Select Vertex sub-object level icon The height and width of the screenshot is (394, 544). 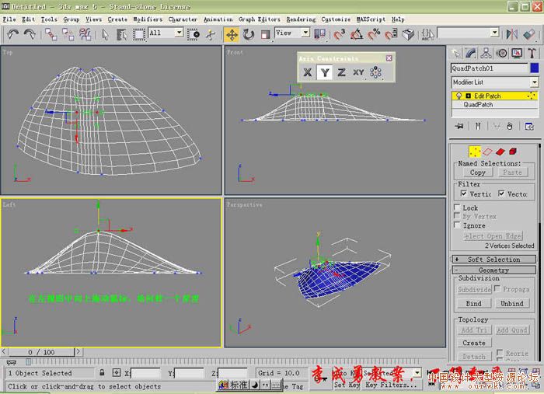pyautogui.click(x=475, y=152)
